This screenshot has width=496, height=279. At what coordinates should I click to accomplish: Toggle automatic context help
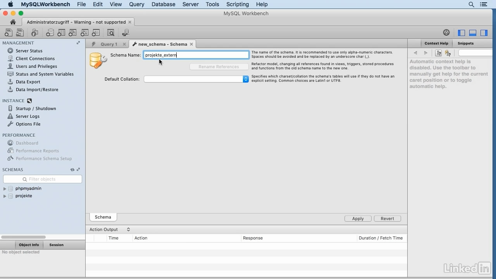(448, 53)
